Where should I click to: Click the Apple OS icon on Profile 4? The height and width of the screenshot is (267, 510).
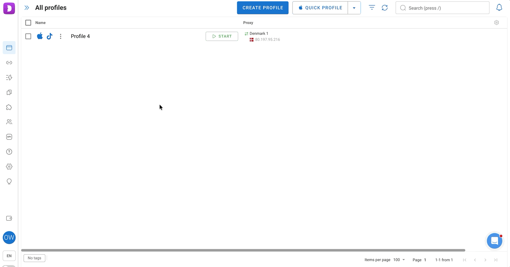(x=40, y=36)
